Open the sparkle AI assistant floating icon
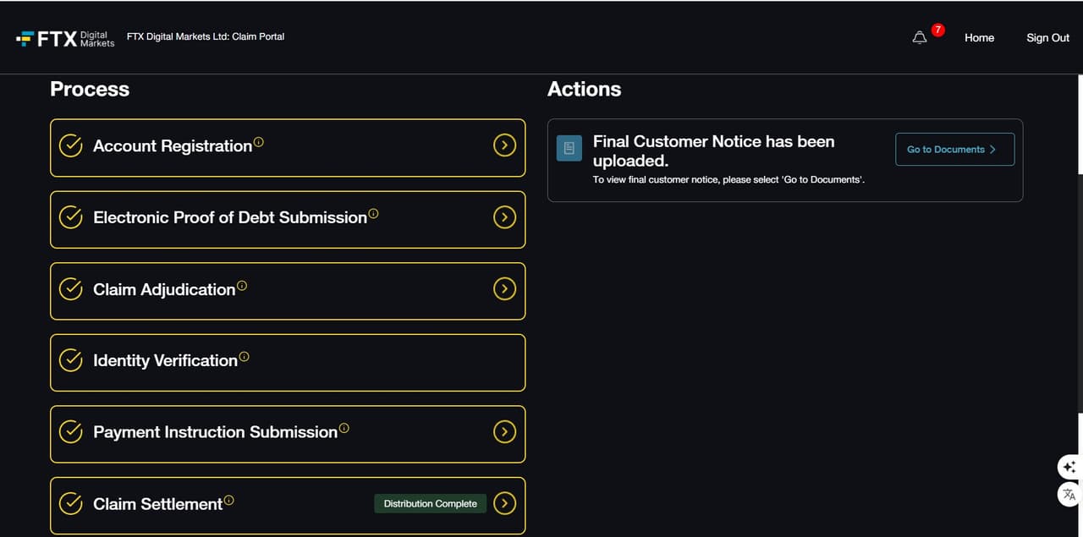This screenshot has height=537, width=1083. click(x=1069, y=467)
